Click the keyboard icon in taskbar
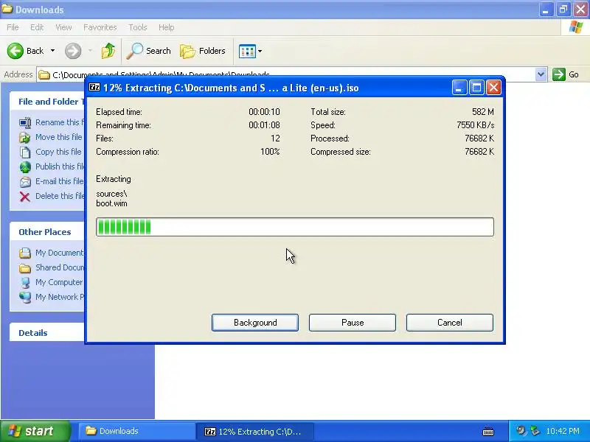This screenshot has height=442, width=590. (488, 432)
